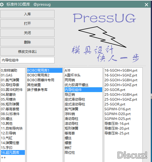The image size is (152, 162).
Task: Select 11.自制导向块 category
Action: coord(13,128)
